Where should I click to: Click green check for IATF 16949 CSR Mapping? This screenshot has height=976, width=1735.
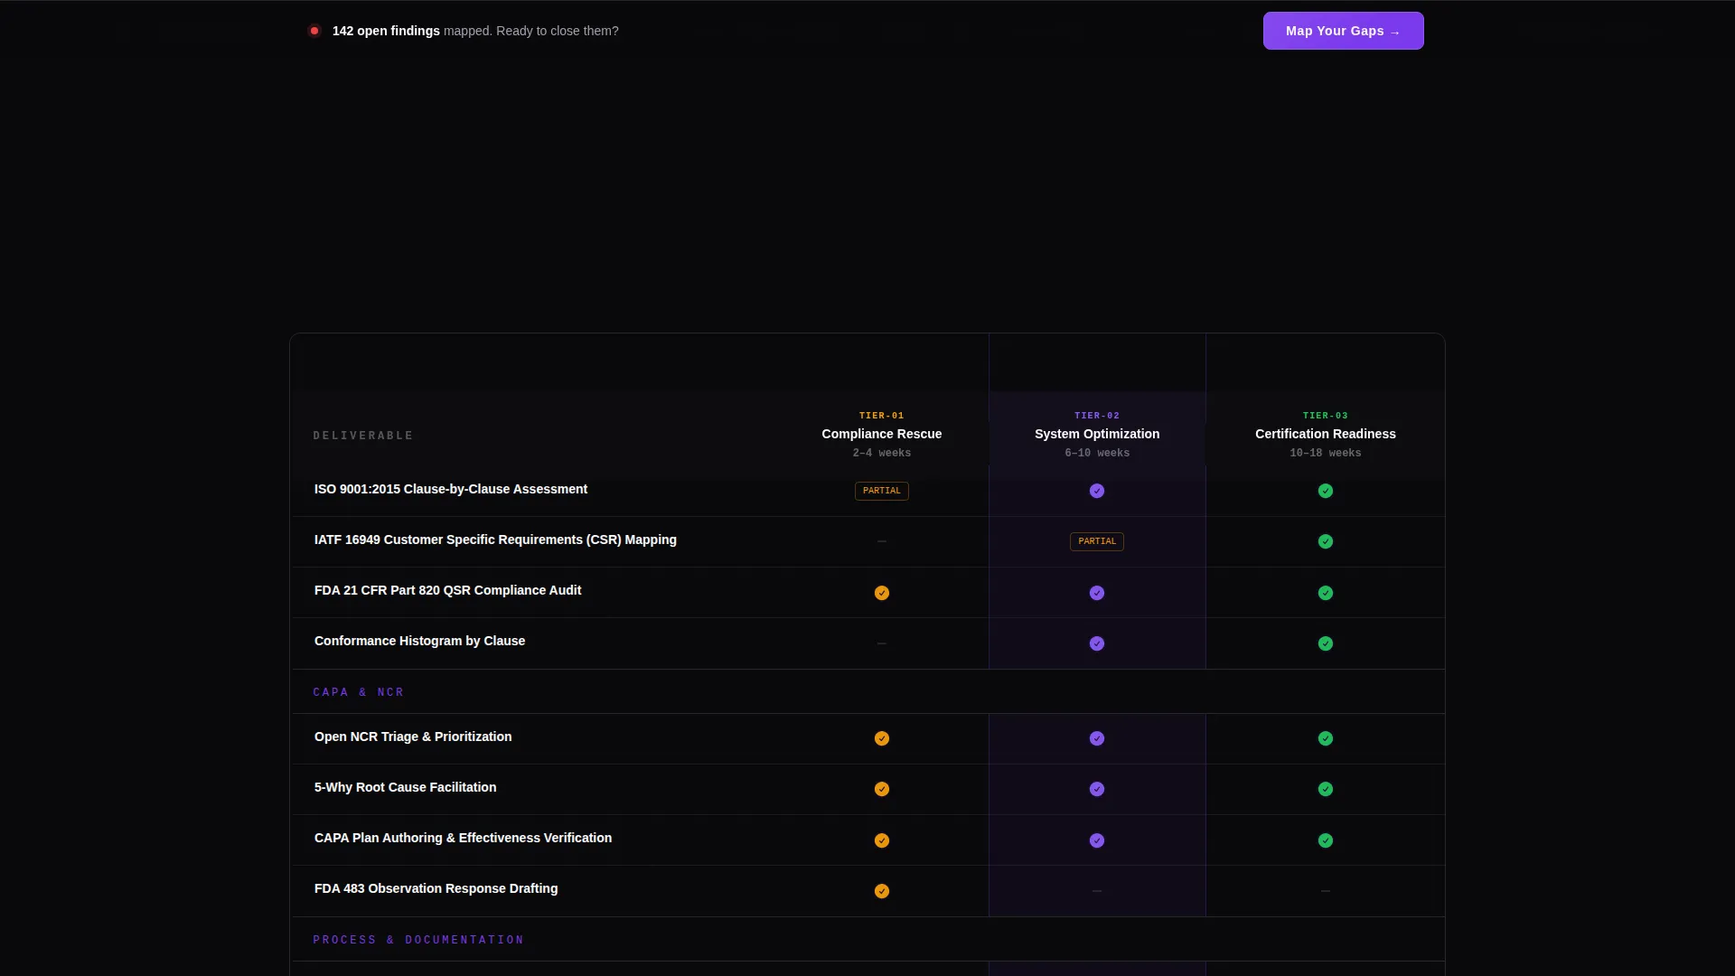1326,541
